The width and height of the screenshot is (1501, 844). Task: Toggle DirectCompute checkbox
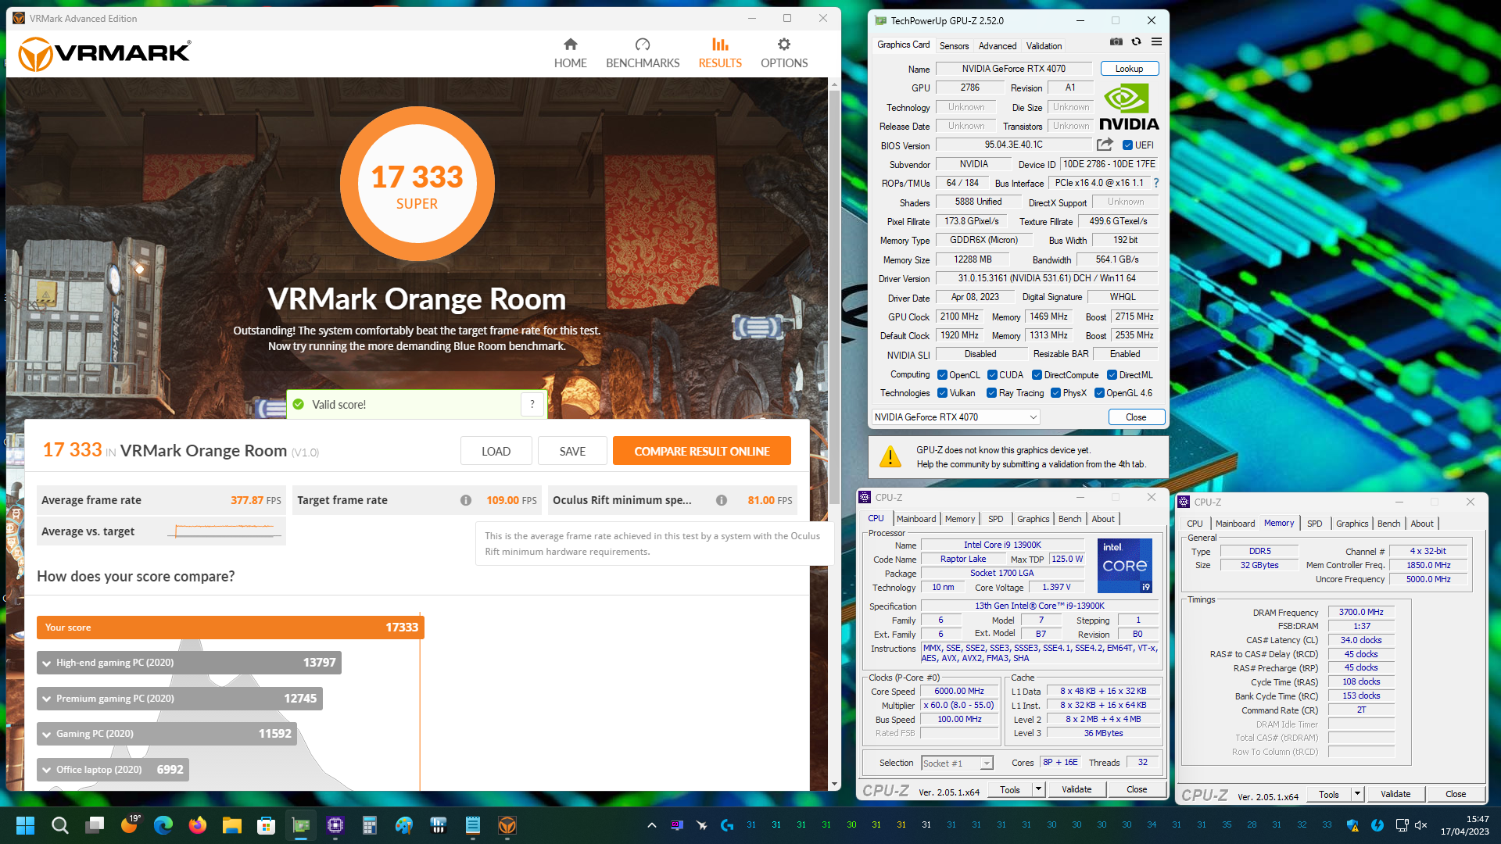click(1037, 375)
